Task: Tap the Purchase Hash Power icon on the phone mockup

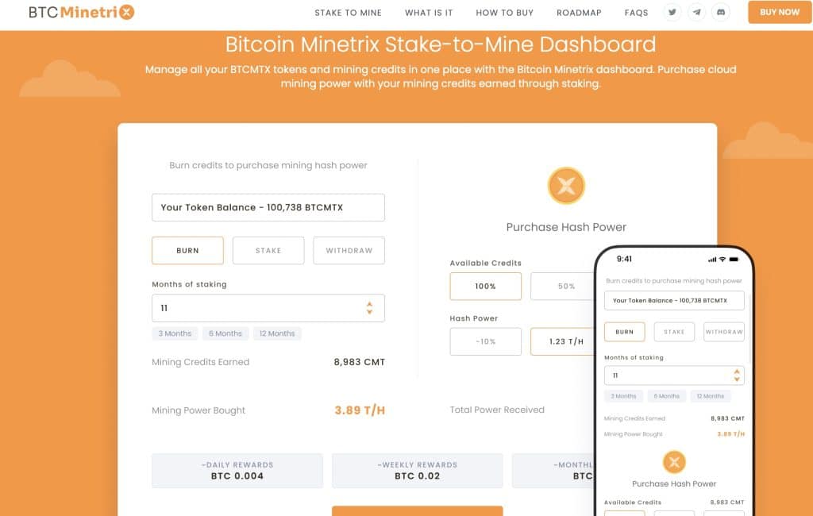Action: click(674, 462)
